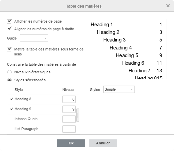This screenshot has width=174, height=151.
Task: Click the Heading 9 level input field
Action: (69, 109)
